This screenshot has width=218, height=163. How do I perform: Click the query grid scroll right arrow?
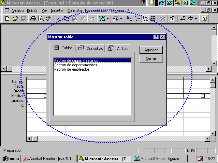pos(207,139)
